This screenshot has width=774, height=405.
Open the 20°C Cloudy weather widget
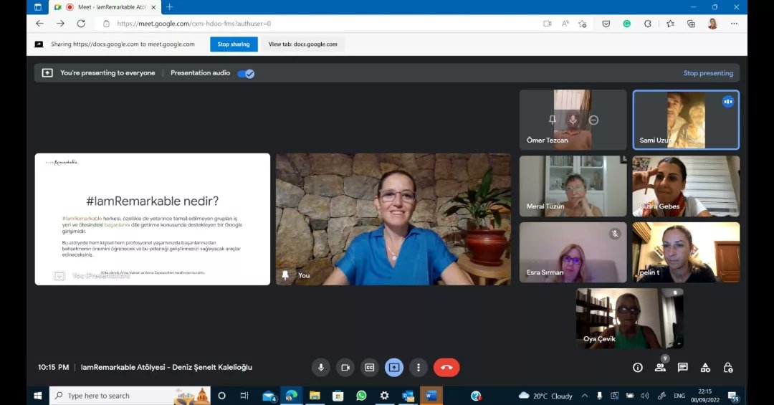coord(546,396)
